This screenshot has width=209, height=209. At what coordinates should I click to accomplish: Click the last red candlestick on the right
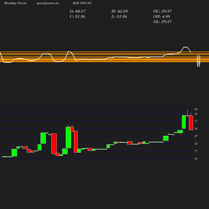point(191,122)
